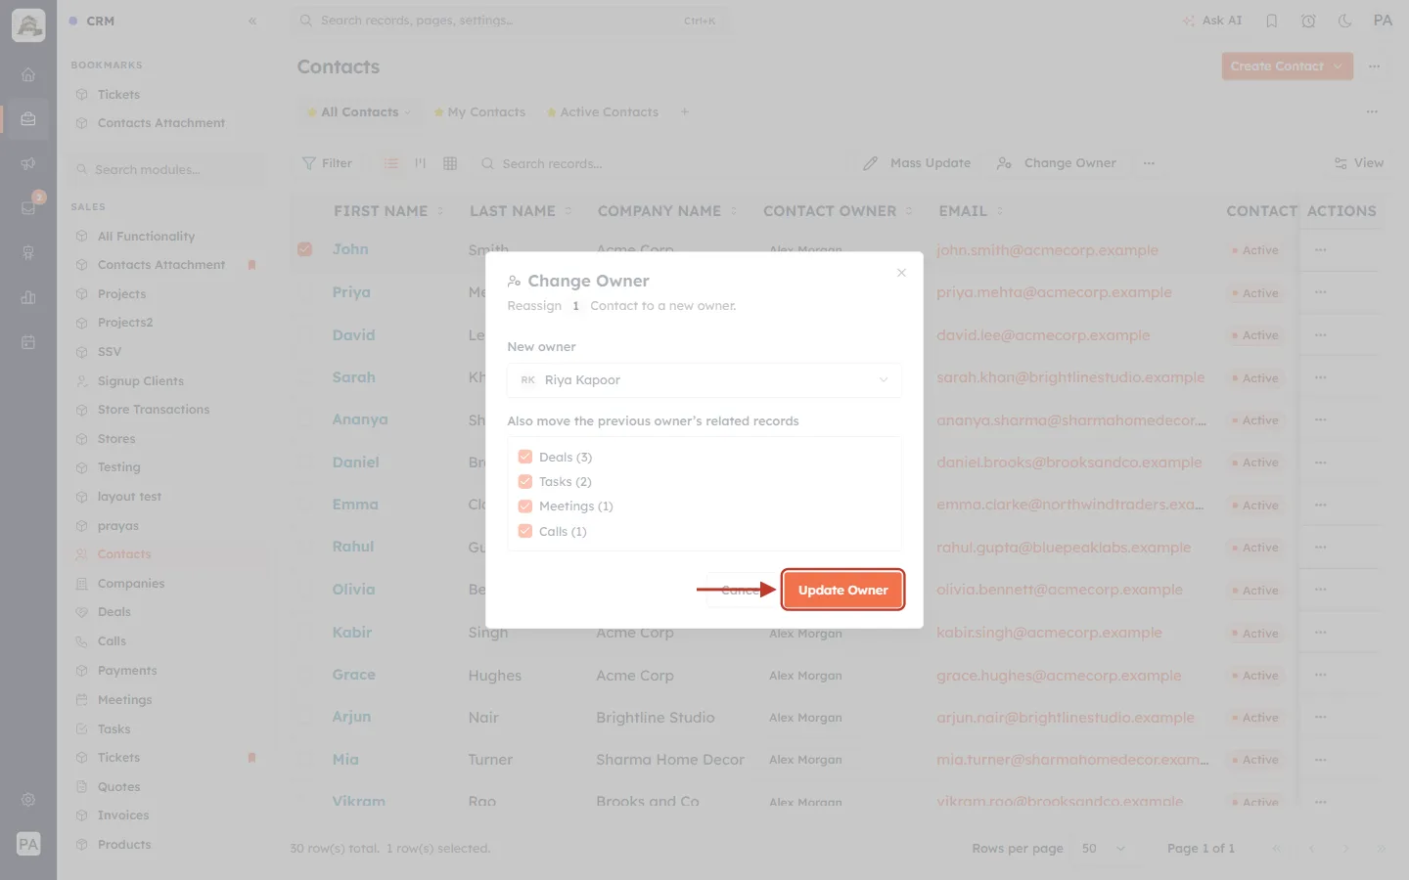Open the View settings button
Image resolution: width=1409 pixels, height=880 pixels.
point(1358,163)
